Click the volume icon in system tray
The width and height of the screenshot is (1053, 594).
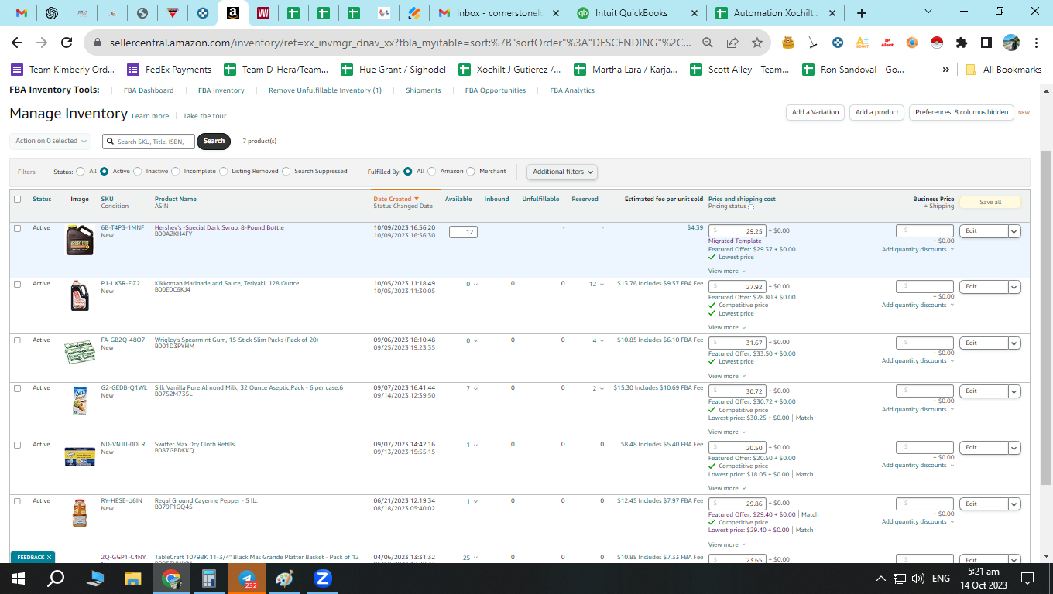coord(918,578)
